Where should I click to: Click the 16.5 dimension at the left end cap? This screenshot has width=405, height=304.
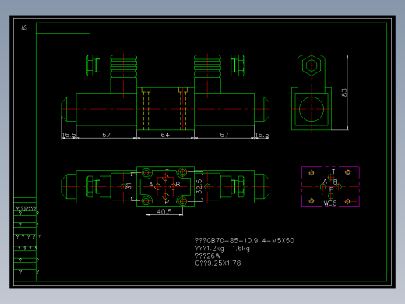[x=69, y=135]
